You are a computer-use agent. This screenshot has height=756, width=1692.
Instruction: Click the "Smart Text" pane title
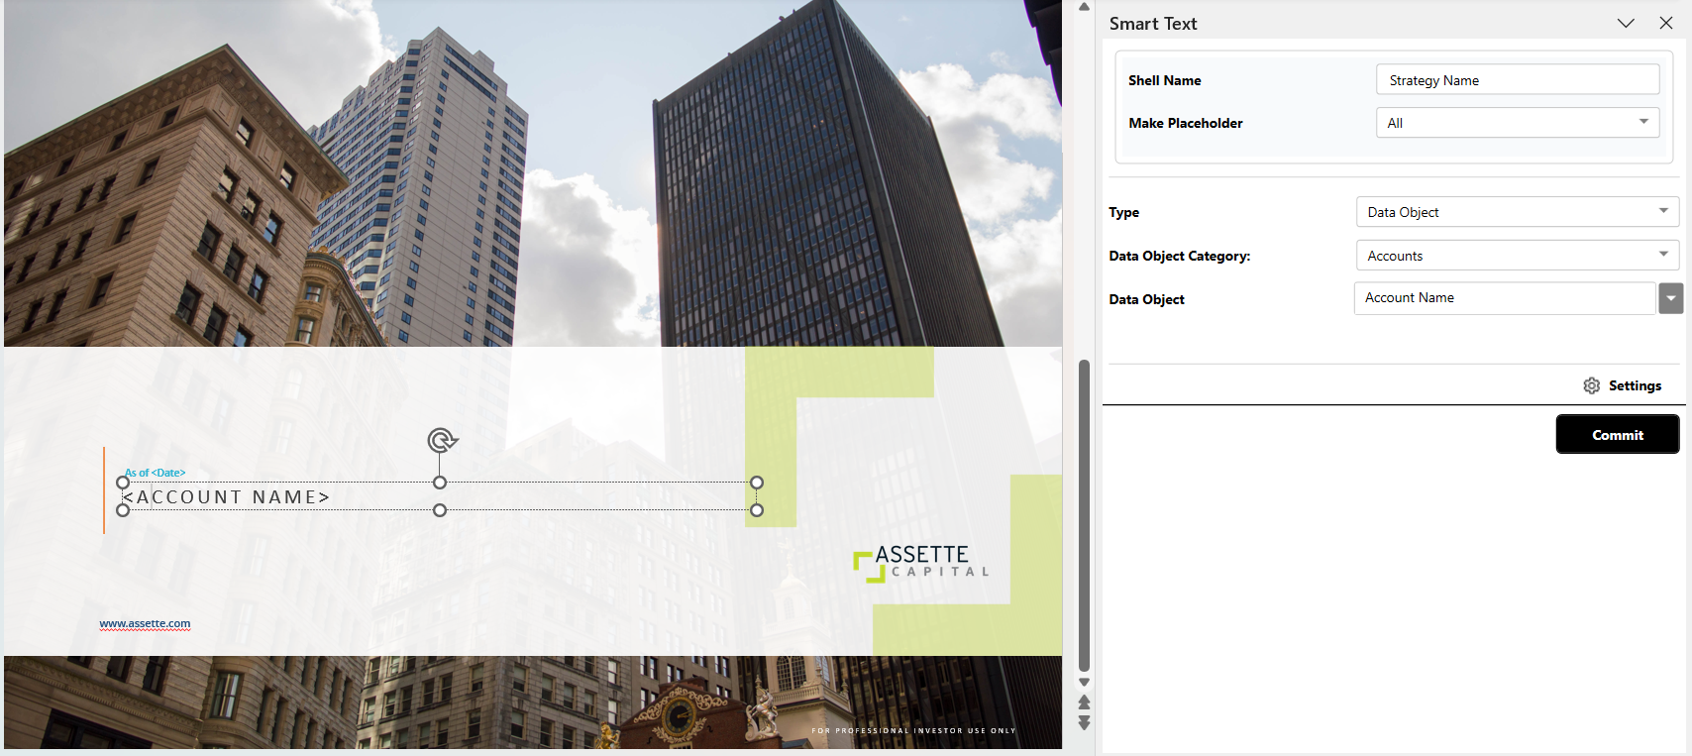point(1153,24)
